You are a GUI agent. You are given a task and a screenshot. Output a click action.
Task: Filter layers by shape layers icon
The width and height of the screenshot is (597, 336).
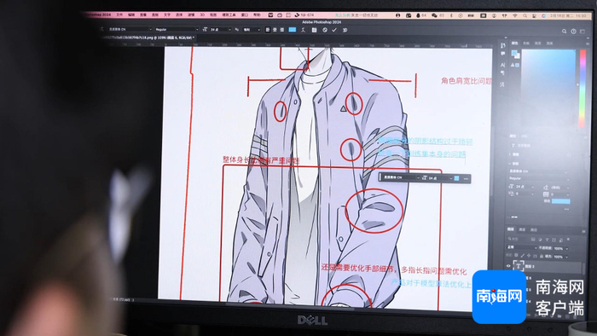coord(554,240)
